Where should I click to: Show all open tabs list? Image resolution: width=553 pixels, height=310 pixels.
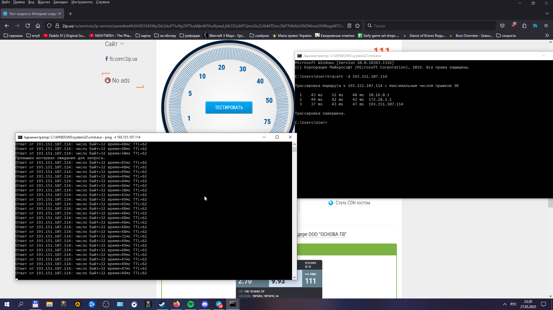547,14
